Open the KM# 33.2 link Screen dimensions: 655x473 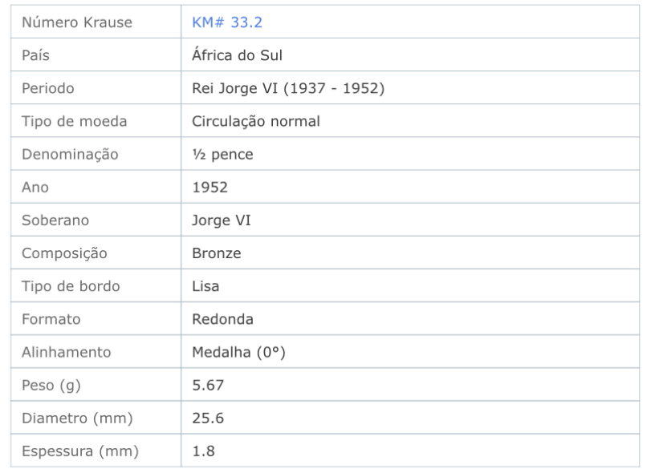click(227, 22)
